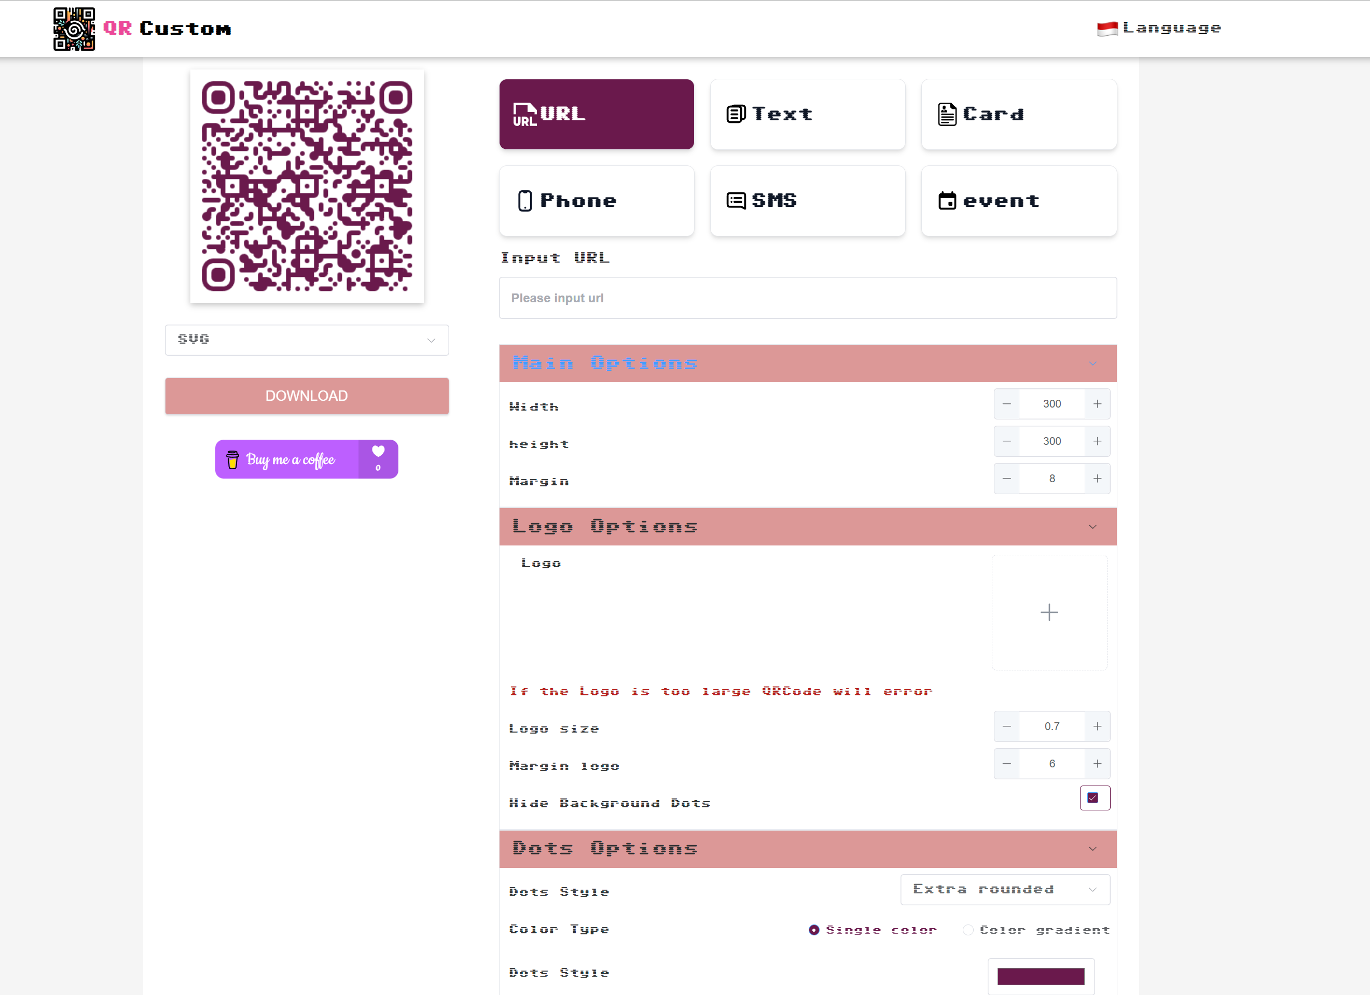Switch to the URL QR tab

tap(596, 114)
